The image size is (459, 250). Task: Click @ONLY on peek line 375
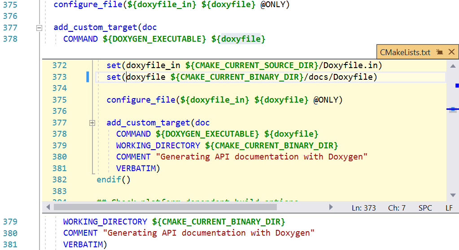click(325, 100)
